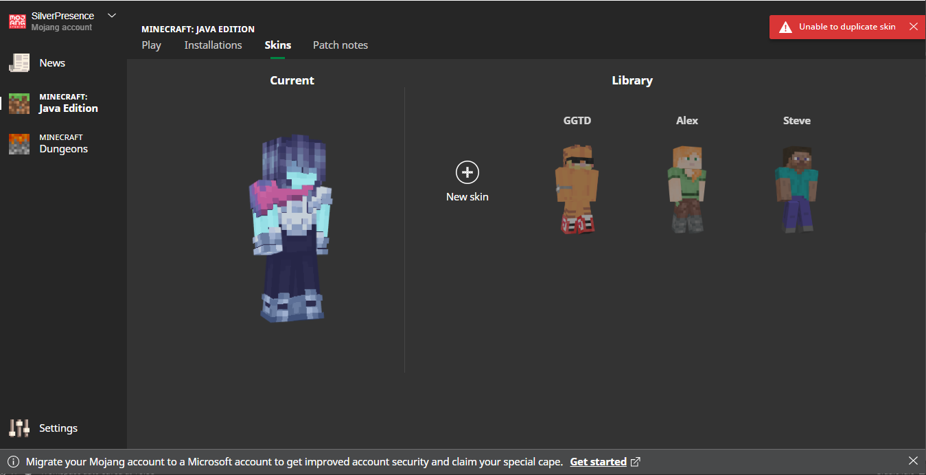Expand the SilverPresence account dropdown

coord(113,16)
